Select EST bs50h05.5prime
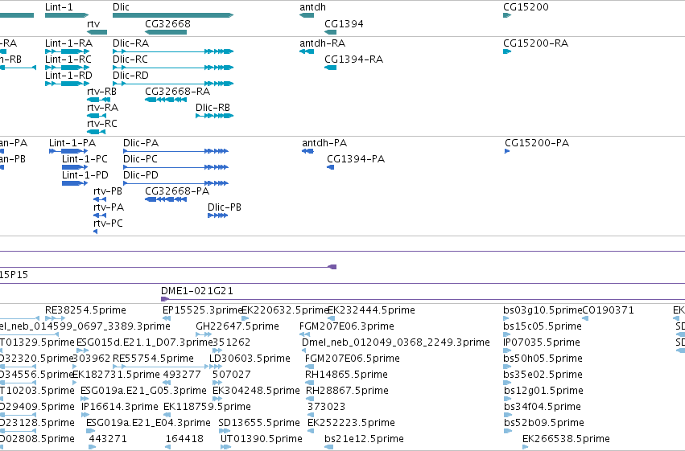This screenshot has width=685, height=451. [x=507, y=367]
